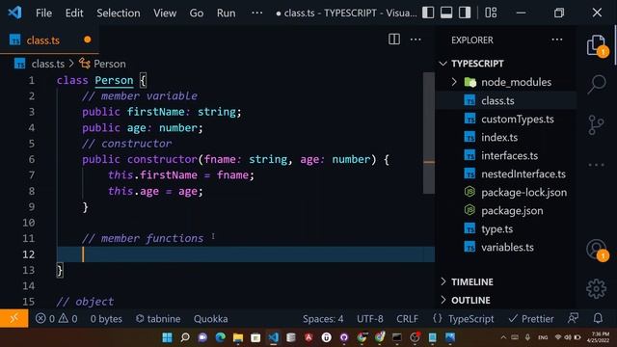Viewport: 617px width, 347px height.
Task: Change line endings via CRLF
Action: (x=407, y=319)
